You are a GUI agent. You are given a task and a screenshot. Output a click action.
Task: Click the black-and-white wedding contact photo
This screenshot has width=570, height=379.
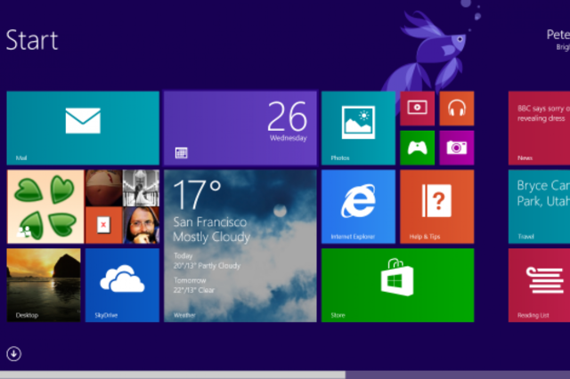141,188
